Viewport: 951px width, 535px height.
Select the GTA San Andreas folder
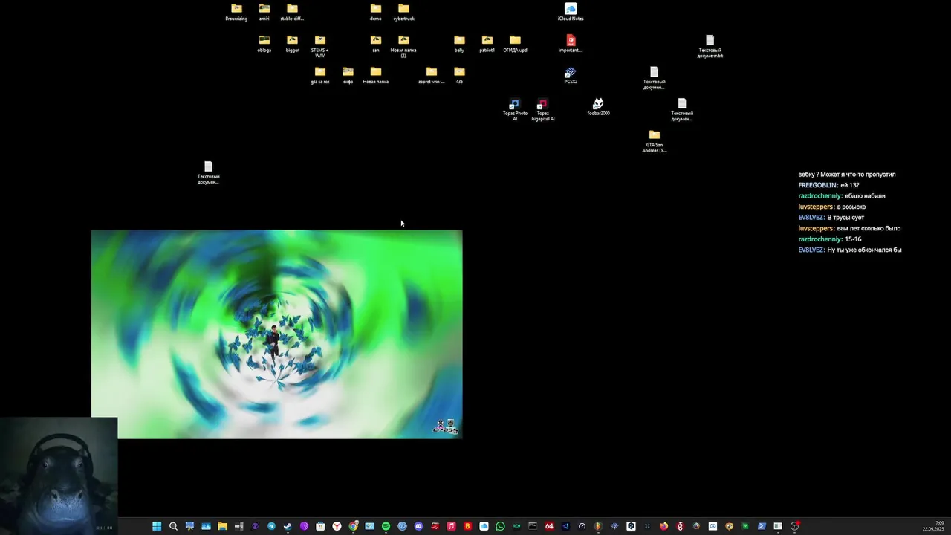[x=654, y=141]
